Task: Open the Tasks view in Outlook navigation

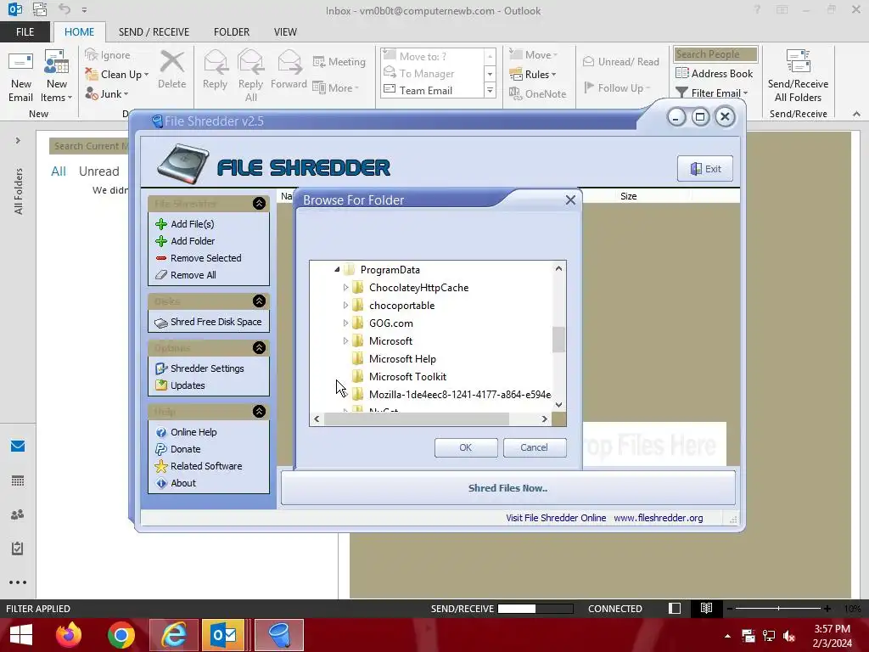Action: [18, 548]
